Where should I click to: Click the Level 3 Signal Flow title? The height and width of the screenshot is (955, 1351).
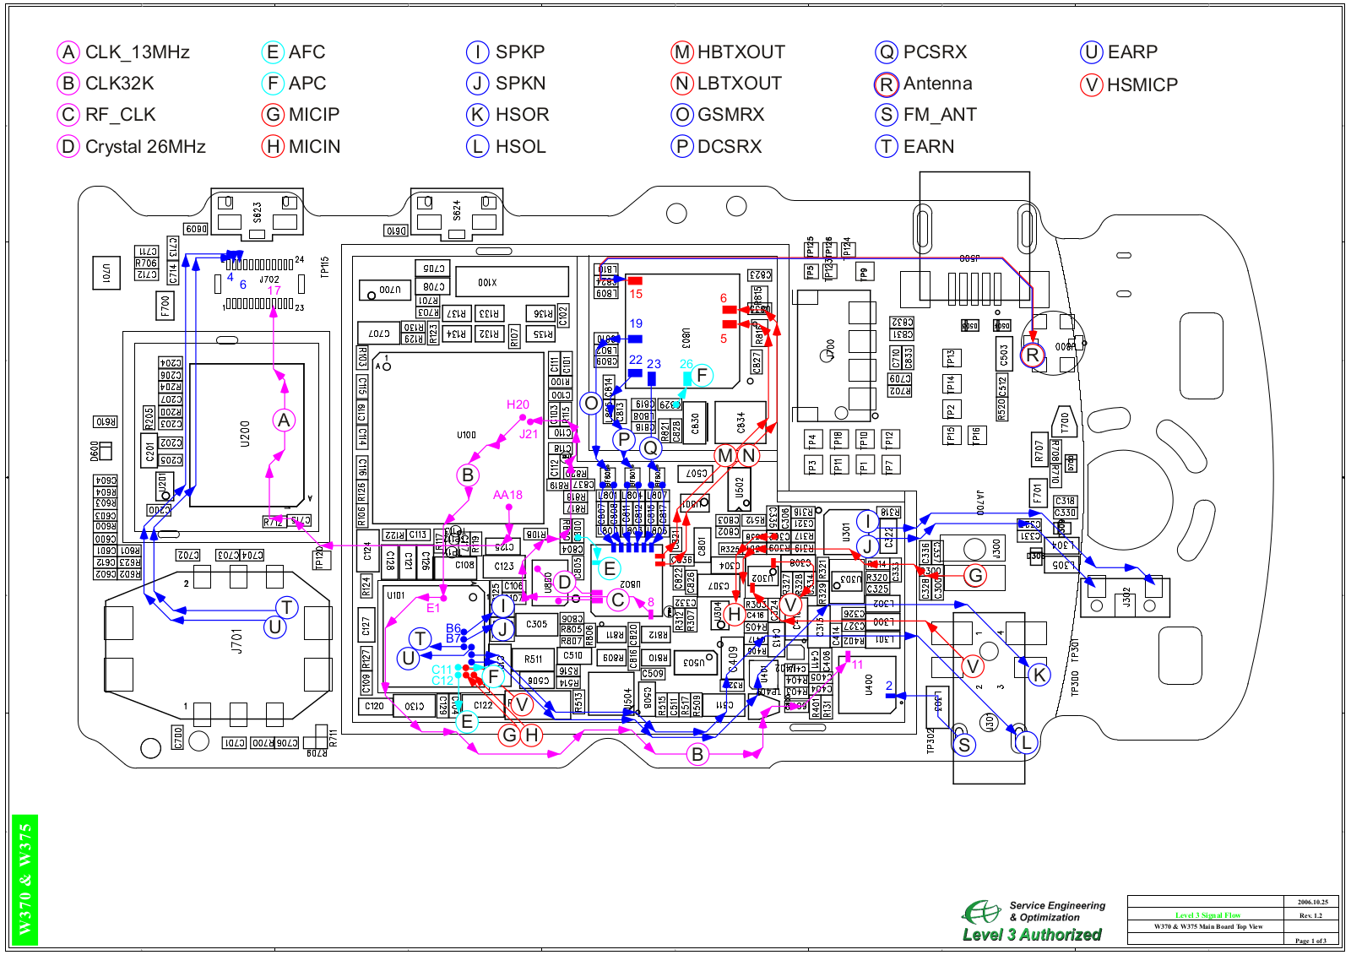(1207, 915)
